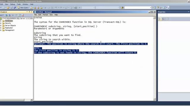This screenshot has height=106, width=190.
Task: Click the wrench-like icon in right toolbar group
Action: (x=161, y=8)
